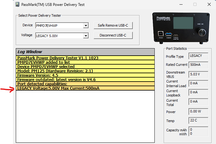The image size is (216, 144).
Task: Select log row 'PassMark Power Delivery Tester V1.1 1023'
Action: click(x=85, y=58)
